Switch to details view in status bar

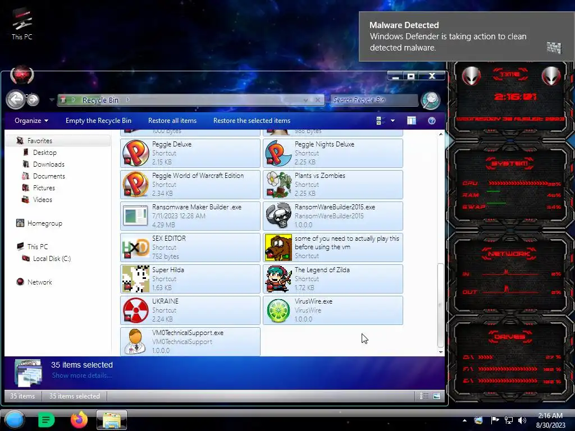tap(424, 396)
